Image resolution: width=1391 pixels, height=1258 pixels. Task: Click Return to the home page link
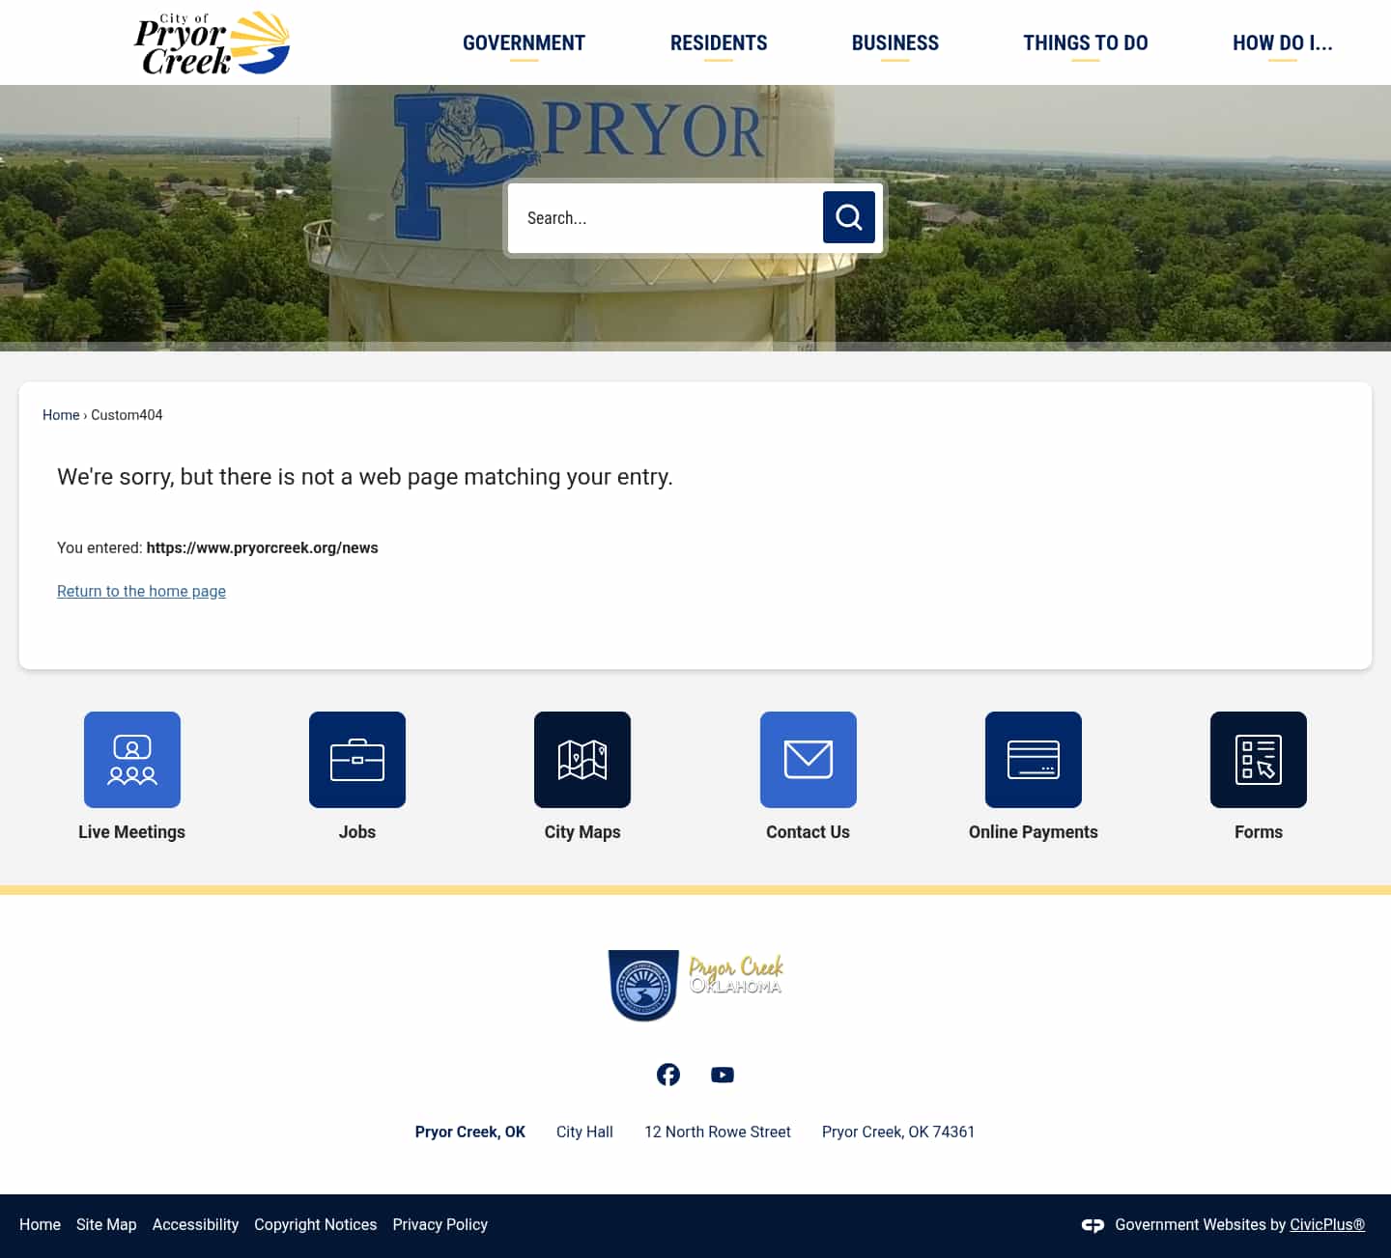[x=141, y=591]
